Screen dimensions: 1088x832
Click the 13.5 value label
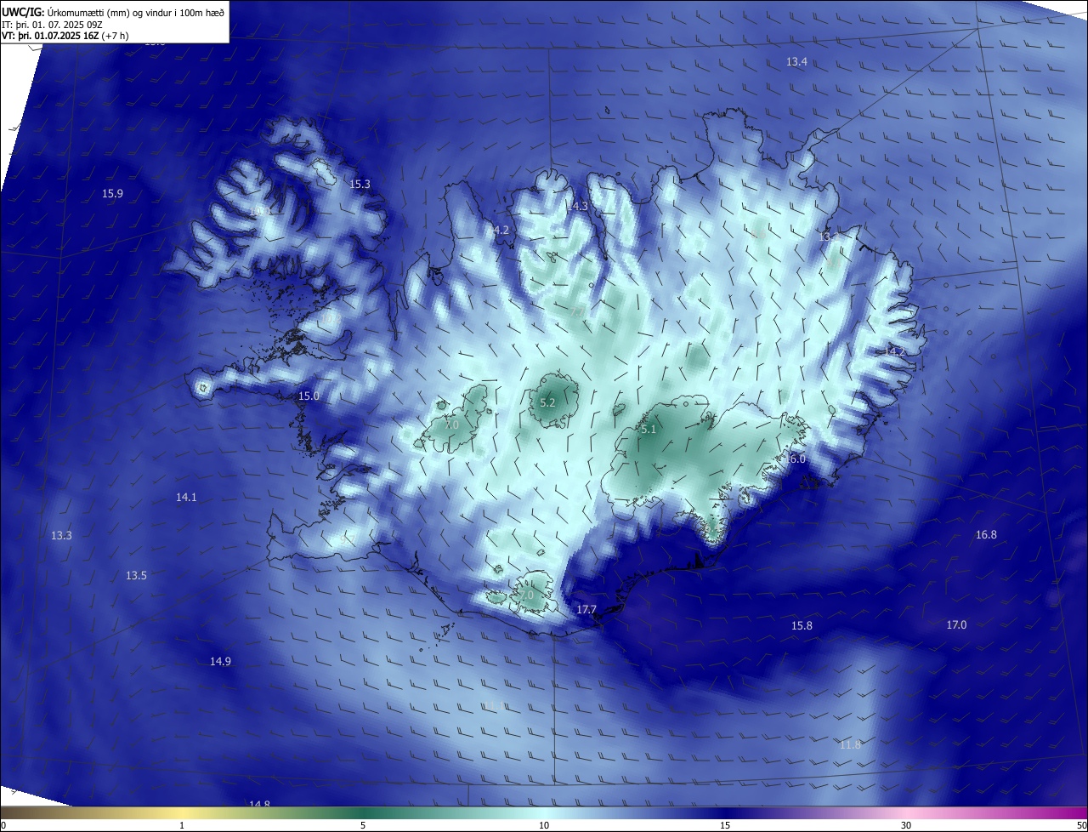tap(136, 576)
